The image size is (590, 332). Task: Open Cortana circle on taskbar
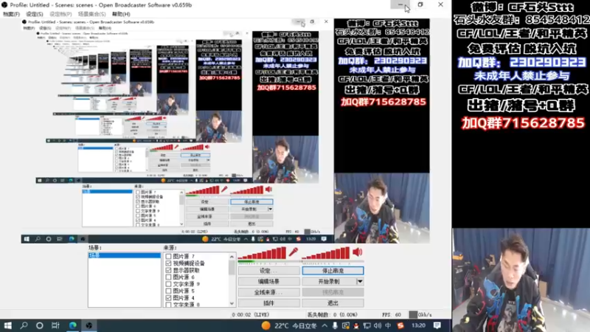40,325
